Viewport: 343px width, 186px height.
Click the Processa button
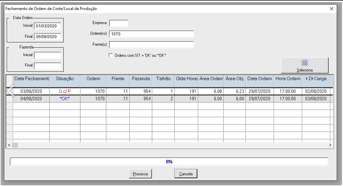tap(140, 174)
